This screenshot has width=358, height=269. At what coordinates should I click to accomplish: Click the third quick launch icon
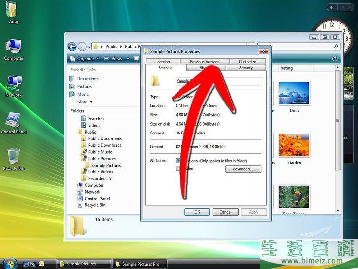[41, 264]
